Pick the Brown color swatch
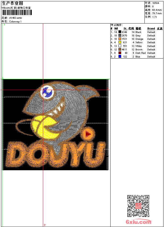This screenshot has width=164, height=227. 120,49
